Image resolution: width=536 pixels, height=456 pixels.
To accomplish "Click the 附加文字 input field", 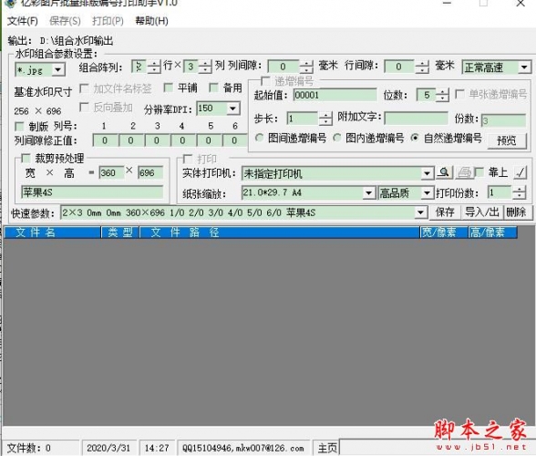I will coord(416,118).
